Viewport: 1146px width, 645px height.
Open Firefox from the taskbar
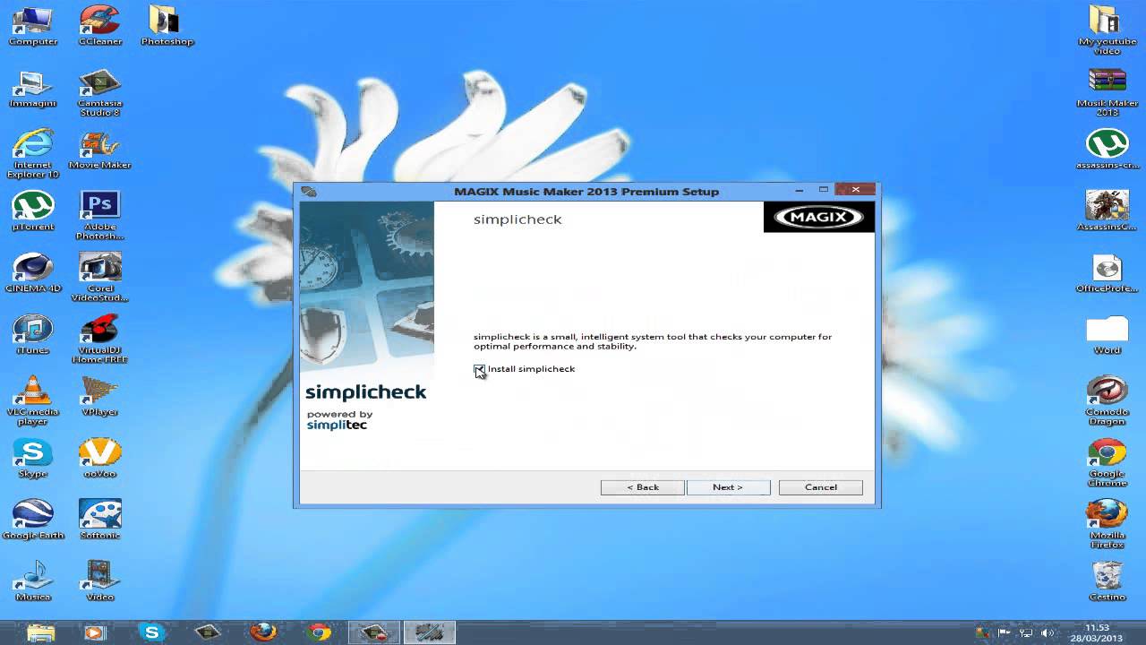click(263, 632)
